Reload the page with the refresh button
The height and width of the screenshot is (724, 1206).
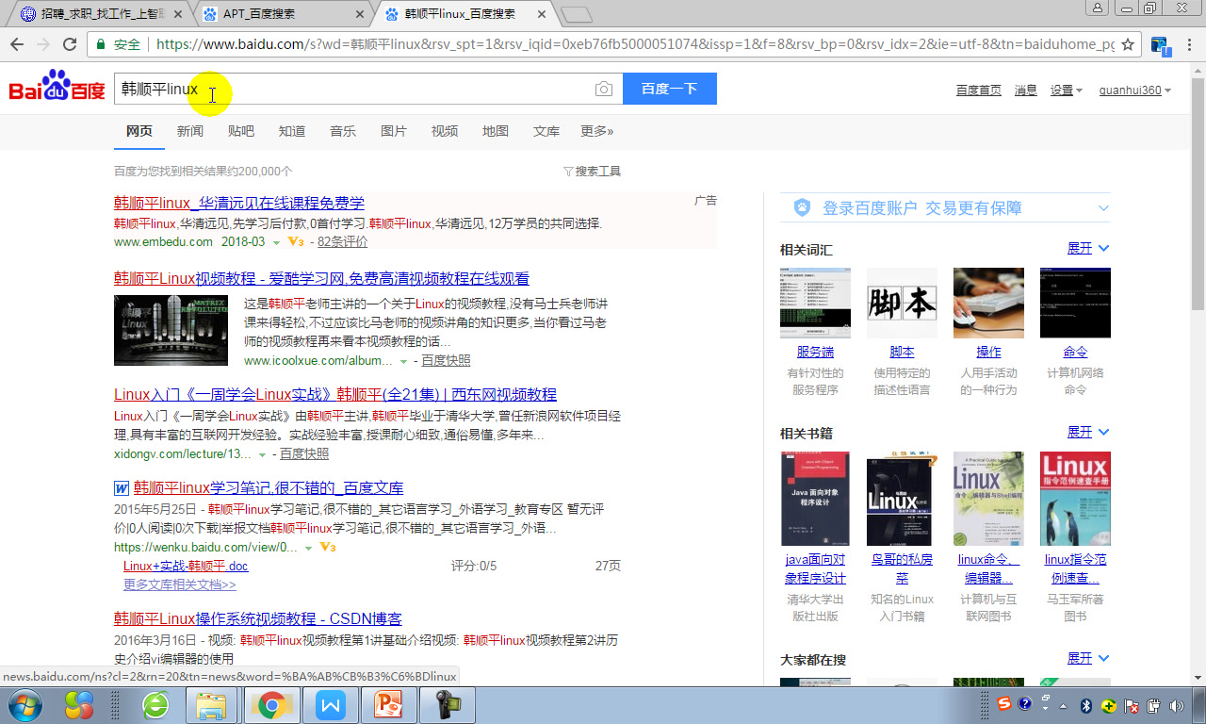coord(69,44)
